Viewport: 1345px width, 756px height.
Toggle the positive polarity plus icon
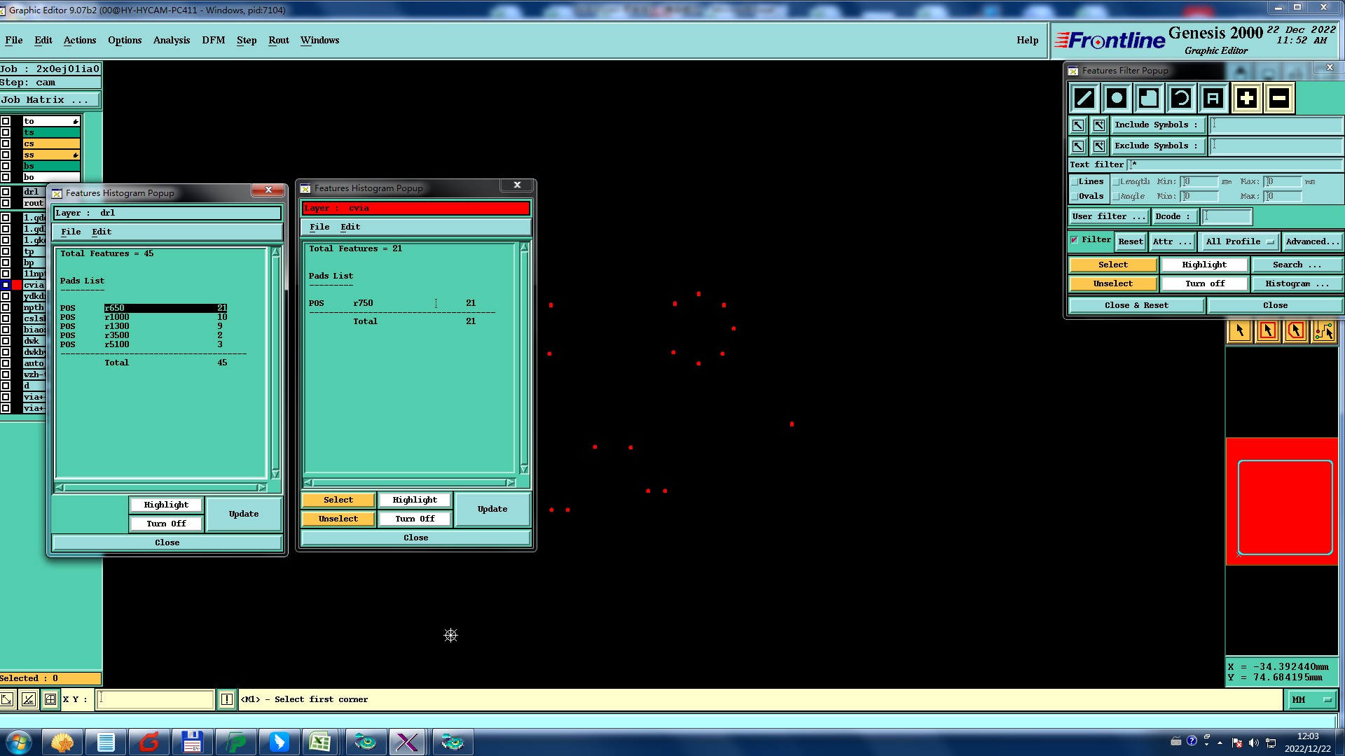point(1246,98)
